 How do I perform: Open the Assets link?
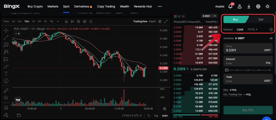click(x=220, y=7)
